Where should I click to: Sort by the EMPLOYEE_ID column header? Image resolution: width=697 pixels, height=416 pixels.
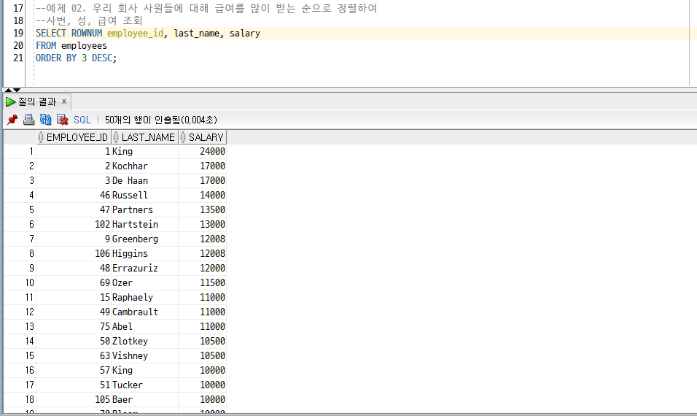point(74,137)
